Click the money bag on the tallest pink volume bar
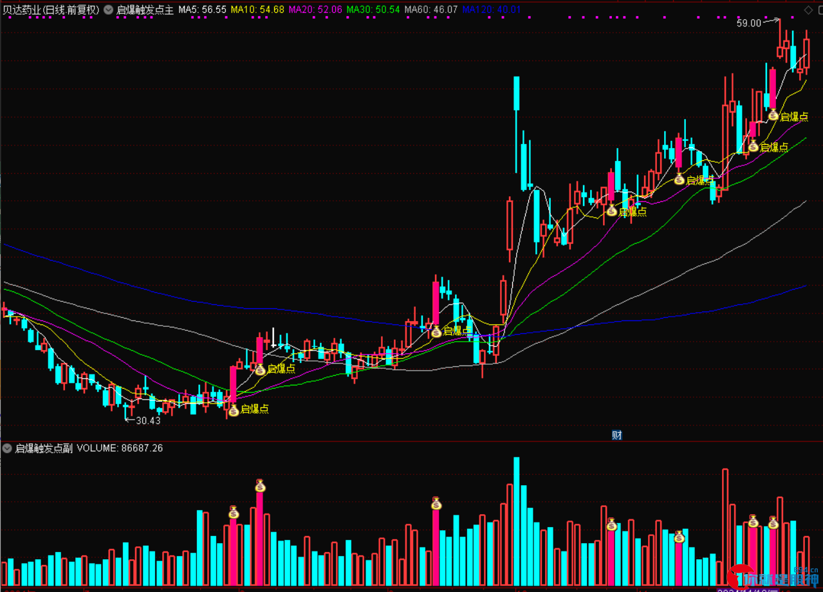Image resolution: width=823 pixels, height=592 pixels. 260,485
